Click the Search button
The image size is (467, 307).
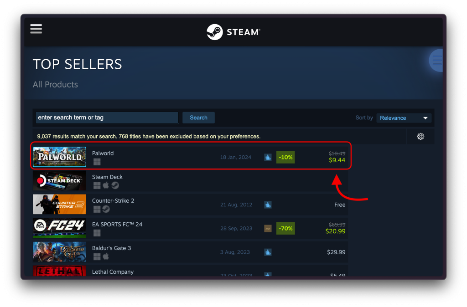click(198, 118)
